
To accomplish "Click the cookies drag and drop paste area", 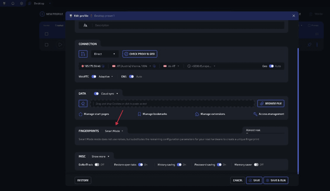I will click(x=172, y=104).
